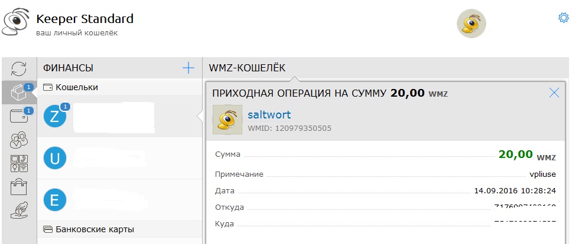This screenshot has height=244, width=572.
Task: Click the WMZ-КОШЕЛЁК panel title
Action: 247,68
